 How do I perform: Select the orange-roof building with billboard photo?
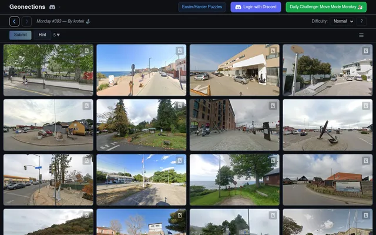(328, 180)
